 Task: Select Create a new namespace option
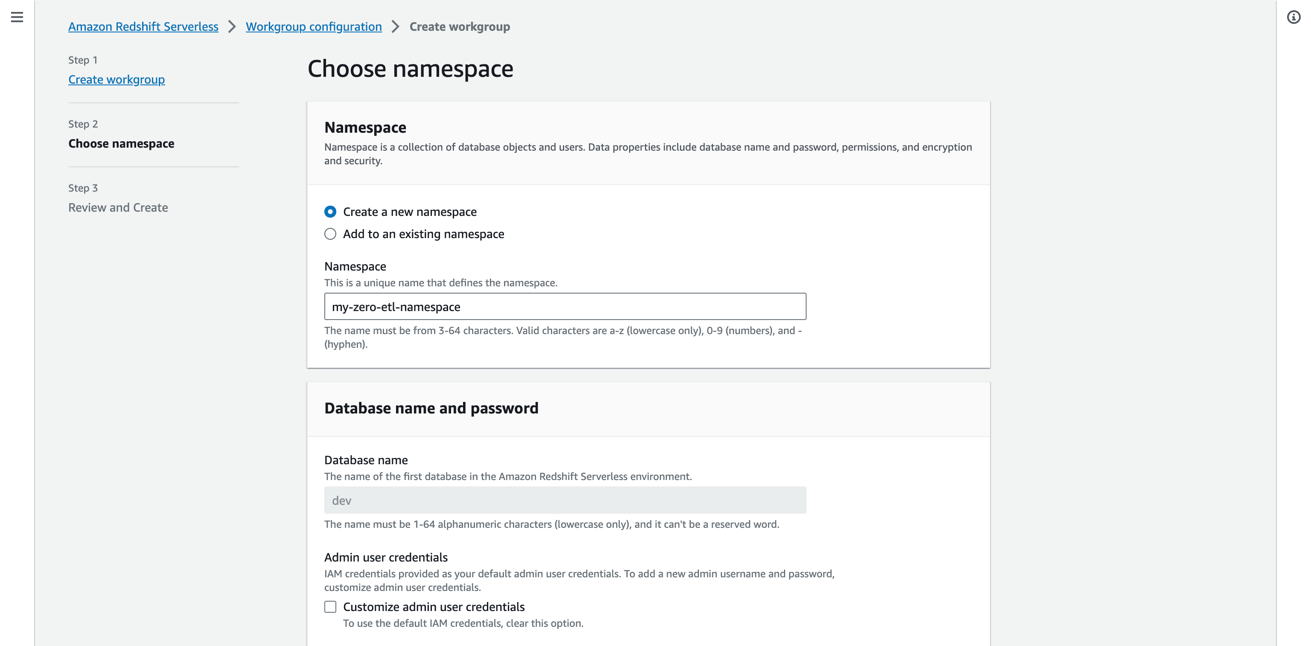[330, 212]
